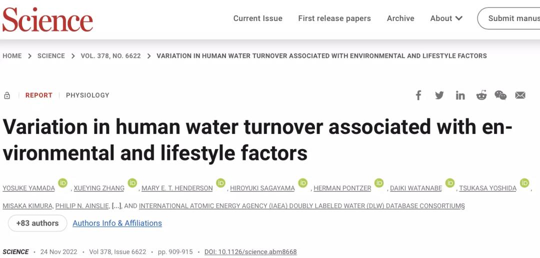Share the article on Reddit
Screen dimensions: 540x258
coord(481,95)
